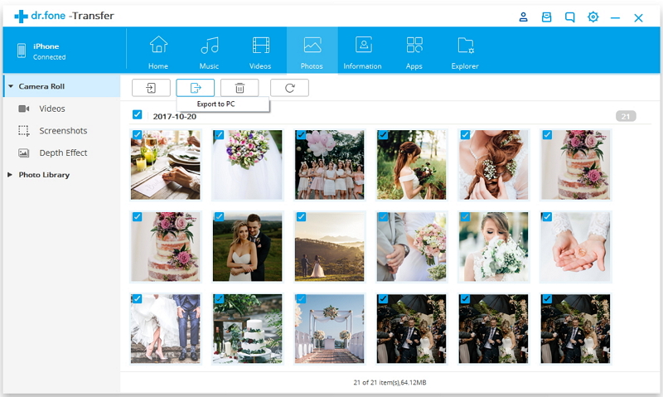Open Screenshots album in sidebar
The width and height of the screenshot is (663, 397).
click(x=63, y=131)
